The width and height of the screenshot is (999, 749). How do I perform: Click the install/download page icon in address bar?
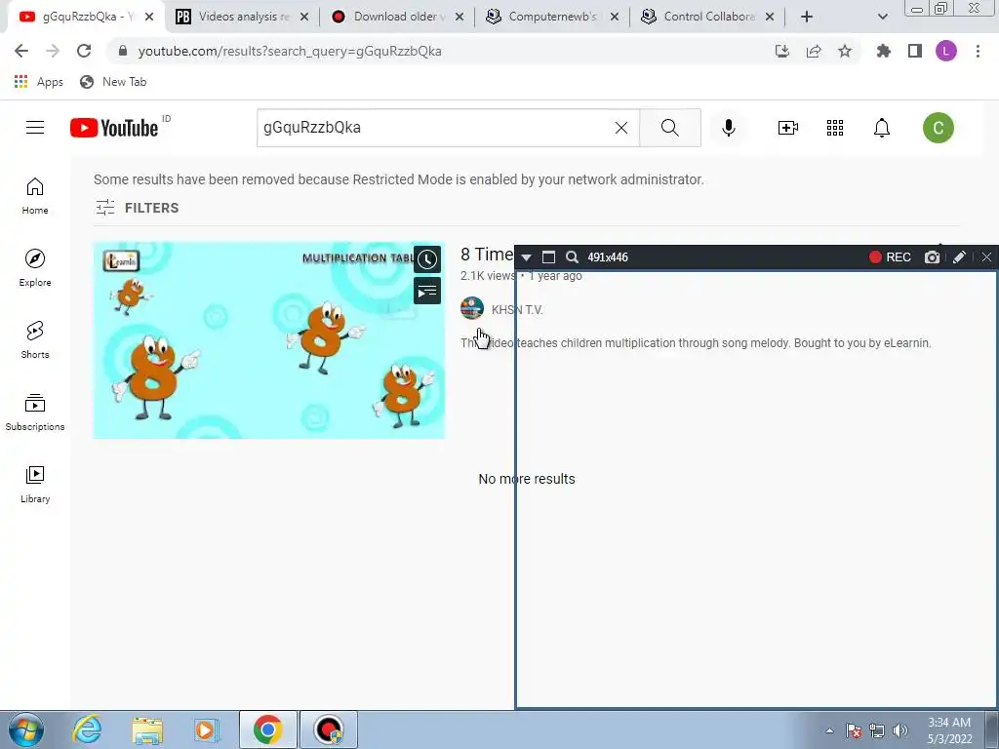point(782,51)
